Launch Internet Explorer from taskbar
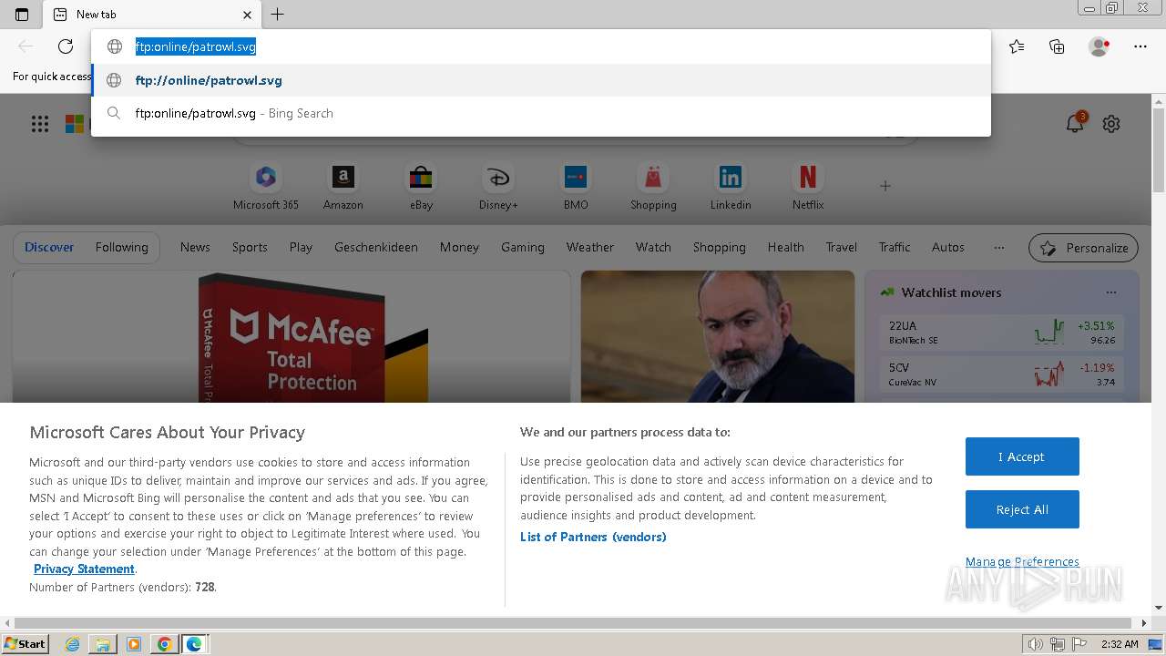 (72, 644)
